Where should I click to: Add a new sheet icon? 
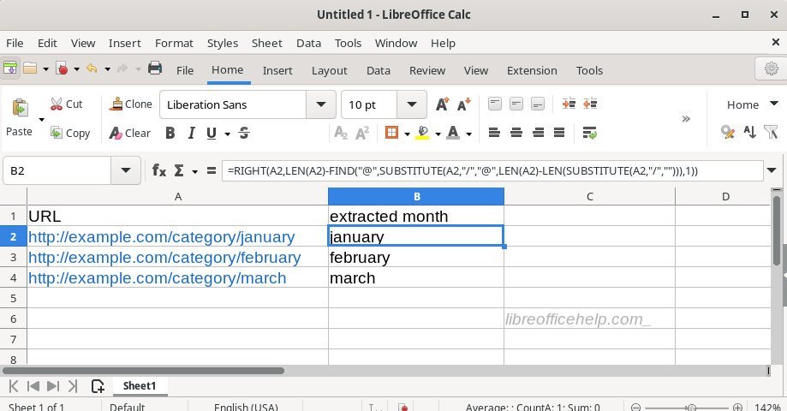coord(98,386)
